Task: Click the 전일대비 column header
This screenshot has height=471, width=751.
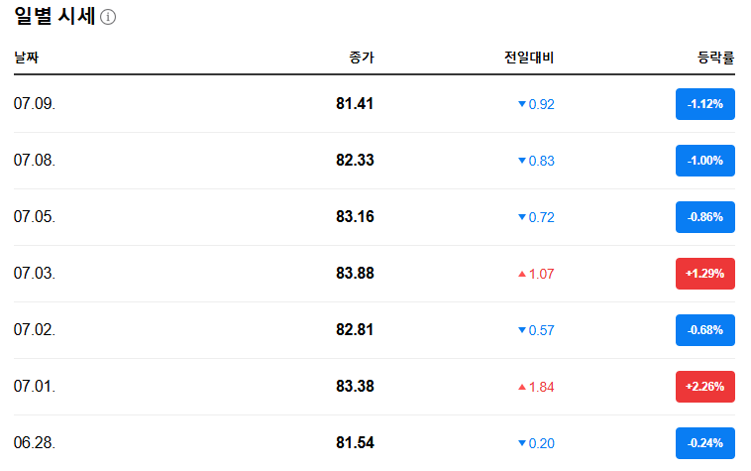Action: [x=529, y=58]
